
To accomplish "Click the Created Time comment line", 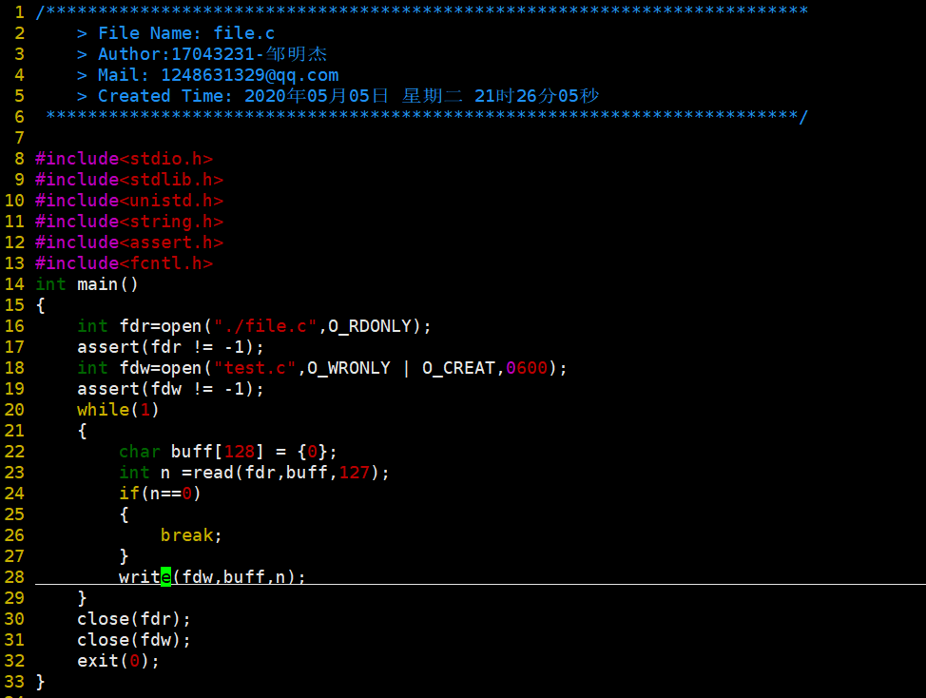I will [x=338, y=96].
